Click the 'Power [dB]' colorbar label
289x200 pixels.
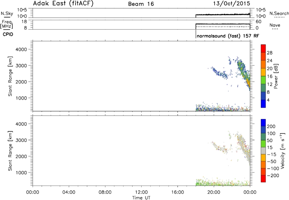pos(276,76)
